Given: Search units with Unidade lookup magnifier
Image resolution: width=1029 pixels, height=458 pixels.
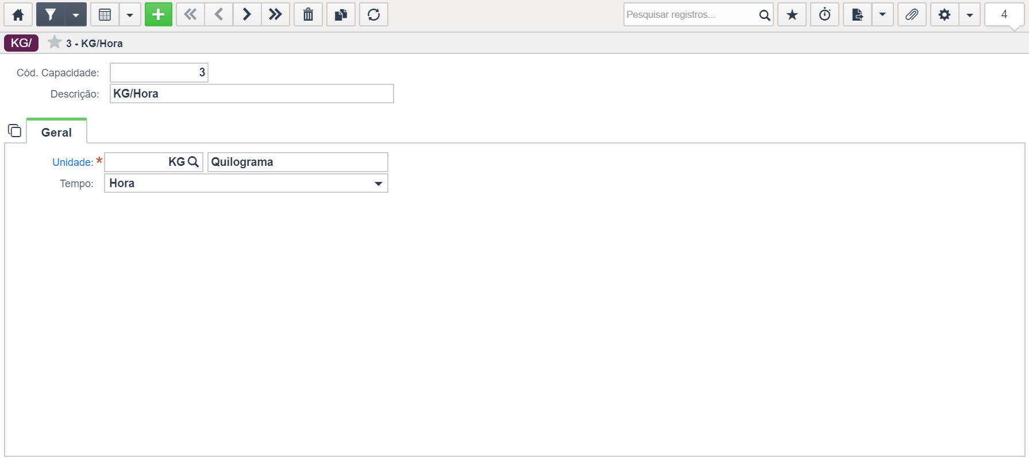Looking at the screenshot, I should 194,162.
